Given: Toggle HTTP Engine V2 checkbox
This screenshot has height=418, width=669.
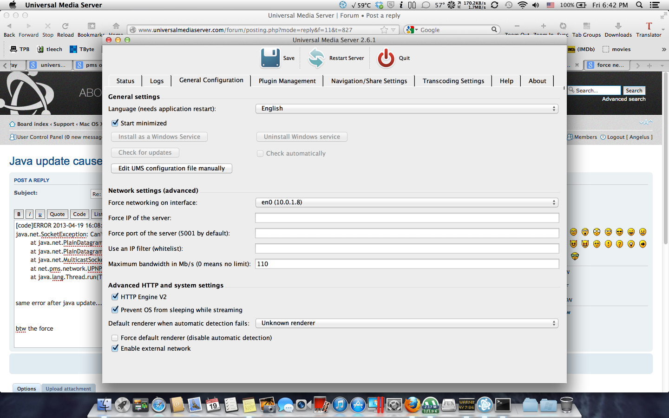Looking at the screenshot, I should tap(115, 297).
